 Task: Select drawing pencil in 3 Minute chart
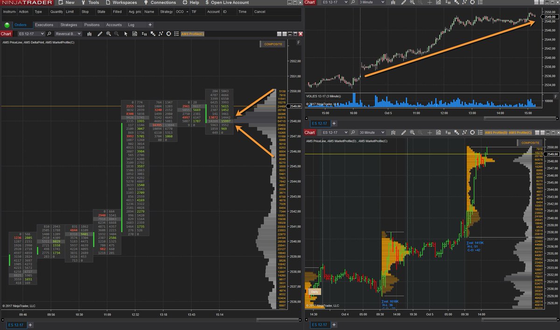pos(403,2)
